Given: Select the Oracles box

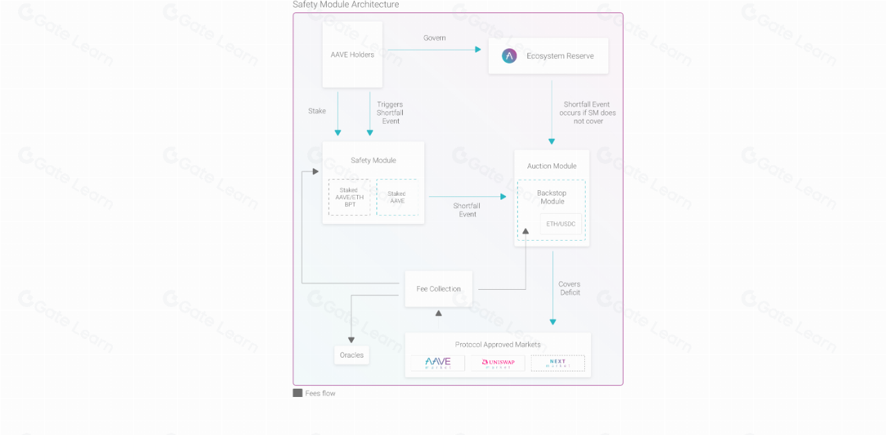Looking at the screenshot, I should [x=351, y=355].
